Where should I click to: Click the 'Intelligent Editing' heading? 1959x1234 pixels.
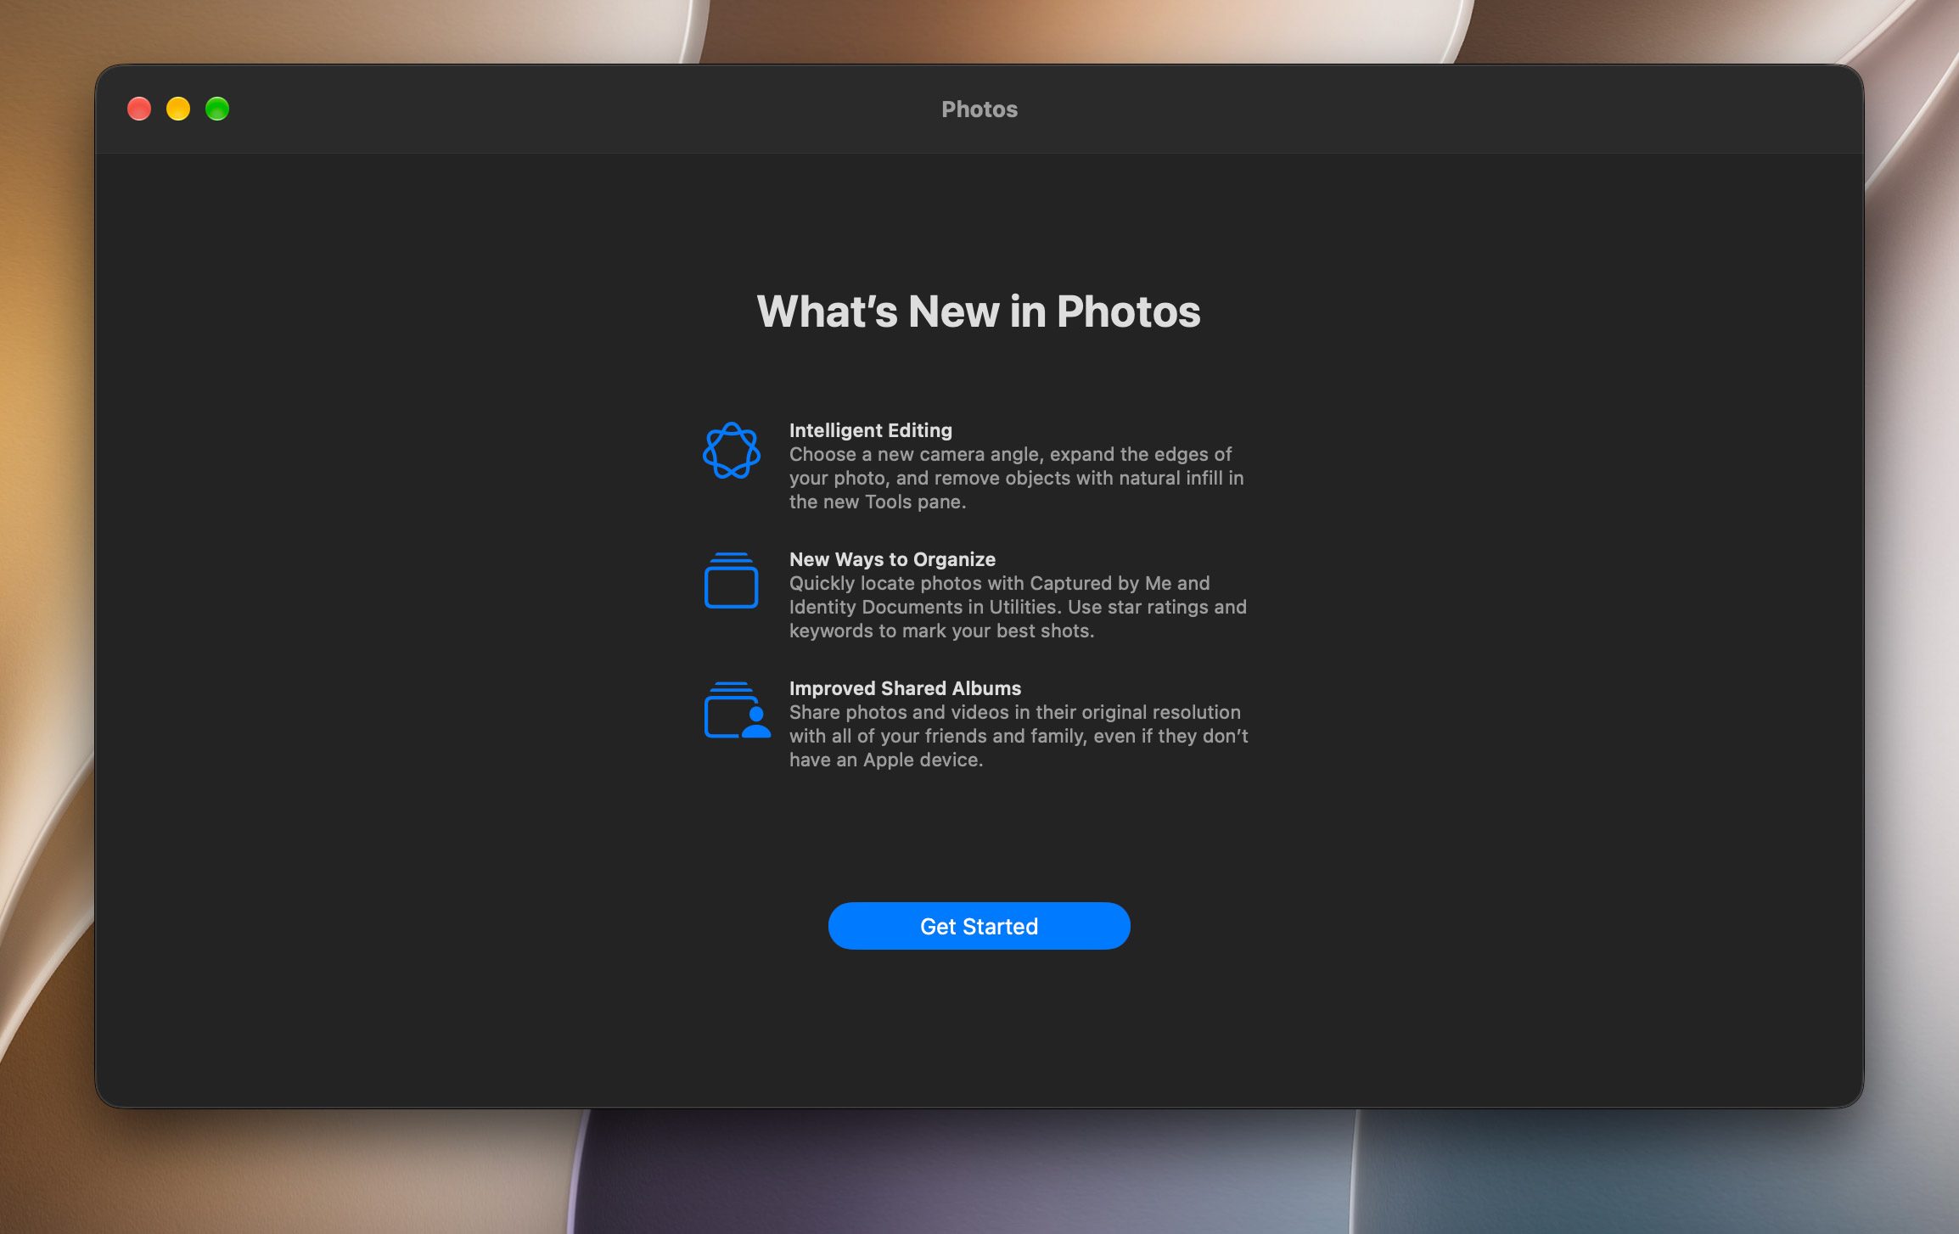pyautogui.click(x=871, y=430)
